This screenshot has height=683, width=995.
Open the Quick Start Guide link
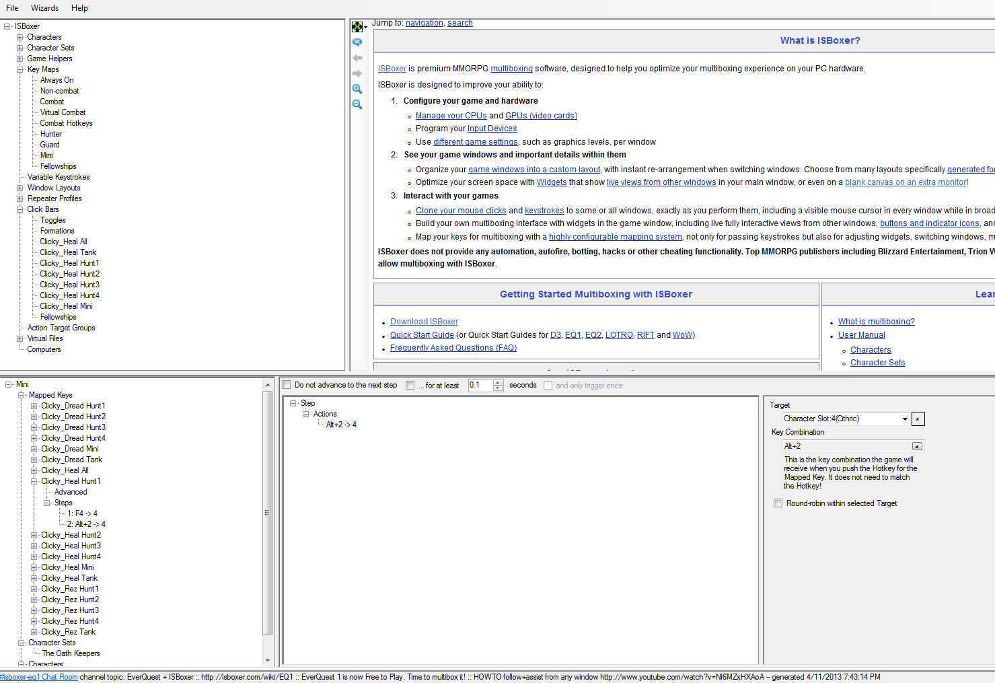point(422,335)
